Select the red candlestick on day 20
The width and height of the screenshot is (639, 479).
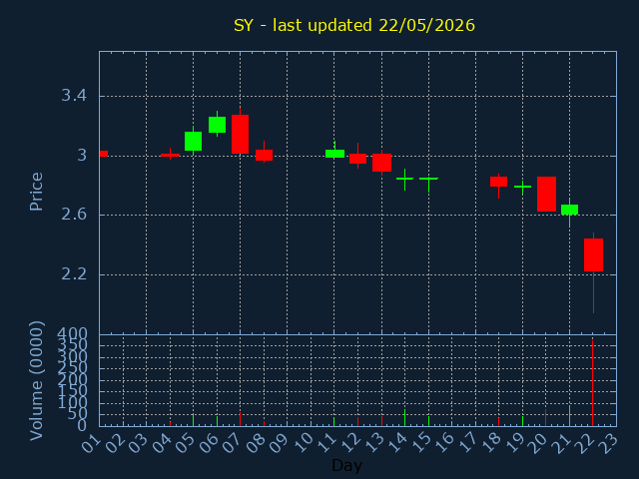pyautogui.click(x=546, y=194)
